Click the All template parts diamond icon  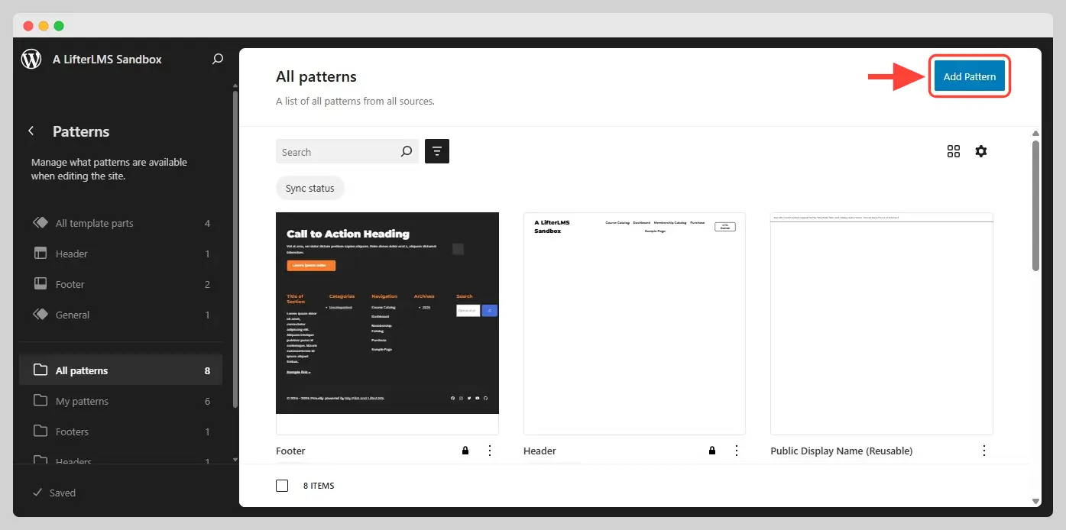(x=40, y=222)
